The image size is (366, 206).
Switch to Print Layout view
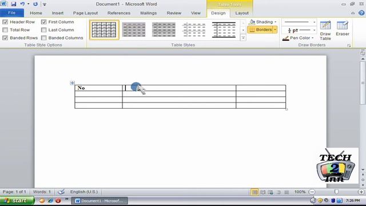254,192
